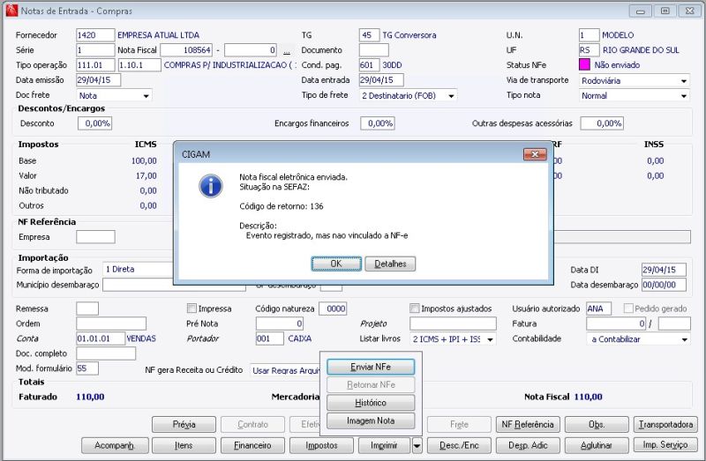Image resolution: width=706 pixels, height=461 pixels.
Task: Focus the Data entrada field
Action: 381,80
